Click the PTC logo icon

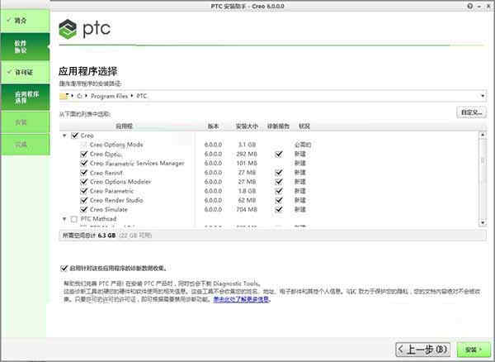point(69,31)
